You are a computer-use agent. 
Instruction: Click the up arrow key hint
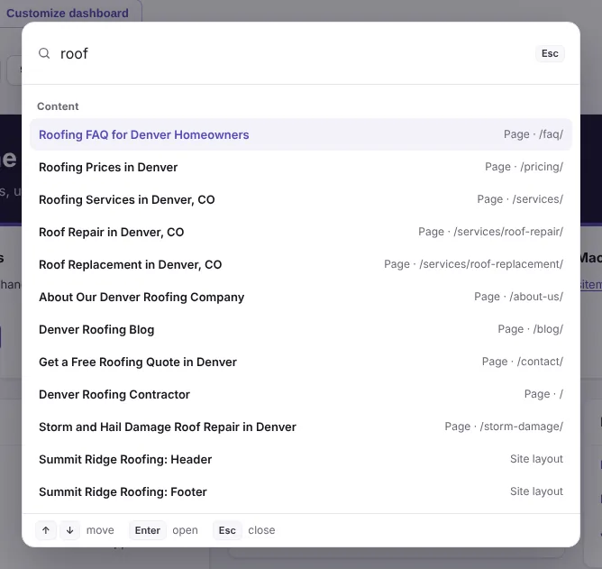pyautogui.click(x=46, y=530)
